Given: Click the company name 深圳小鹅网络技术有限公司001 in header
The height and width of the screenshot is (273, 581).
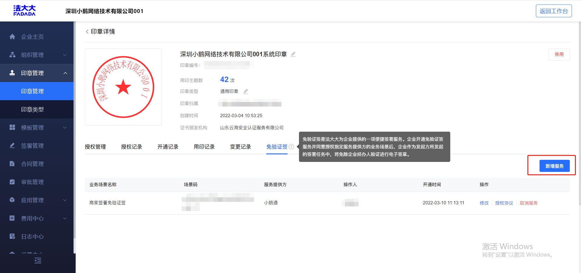Looking at the screenshot, I should [104, 11].
